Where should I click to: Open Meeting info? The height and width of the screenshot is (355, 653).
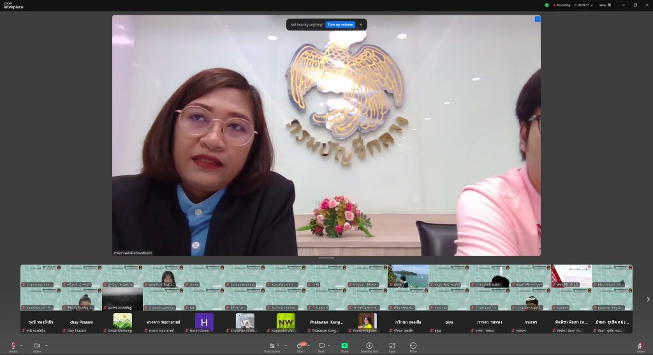pos(369,347)
